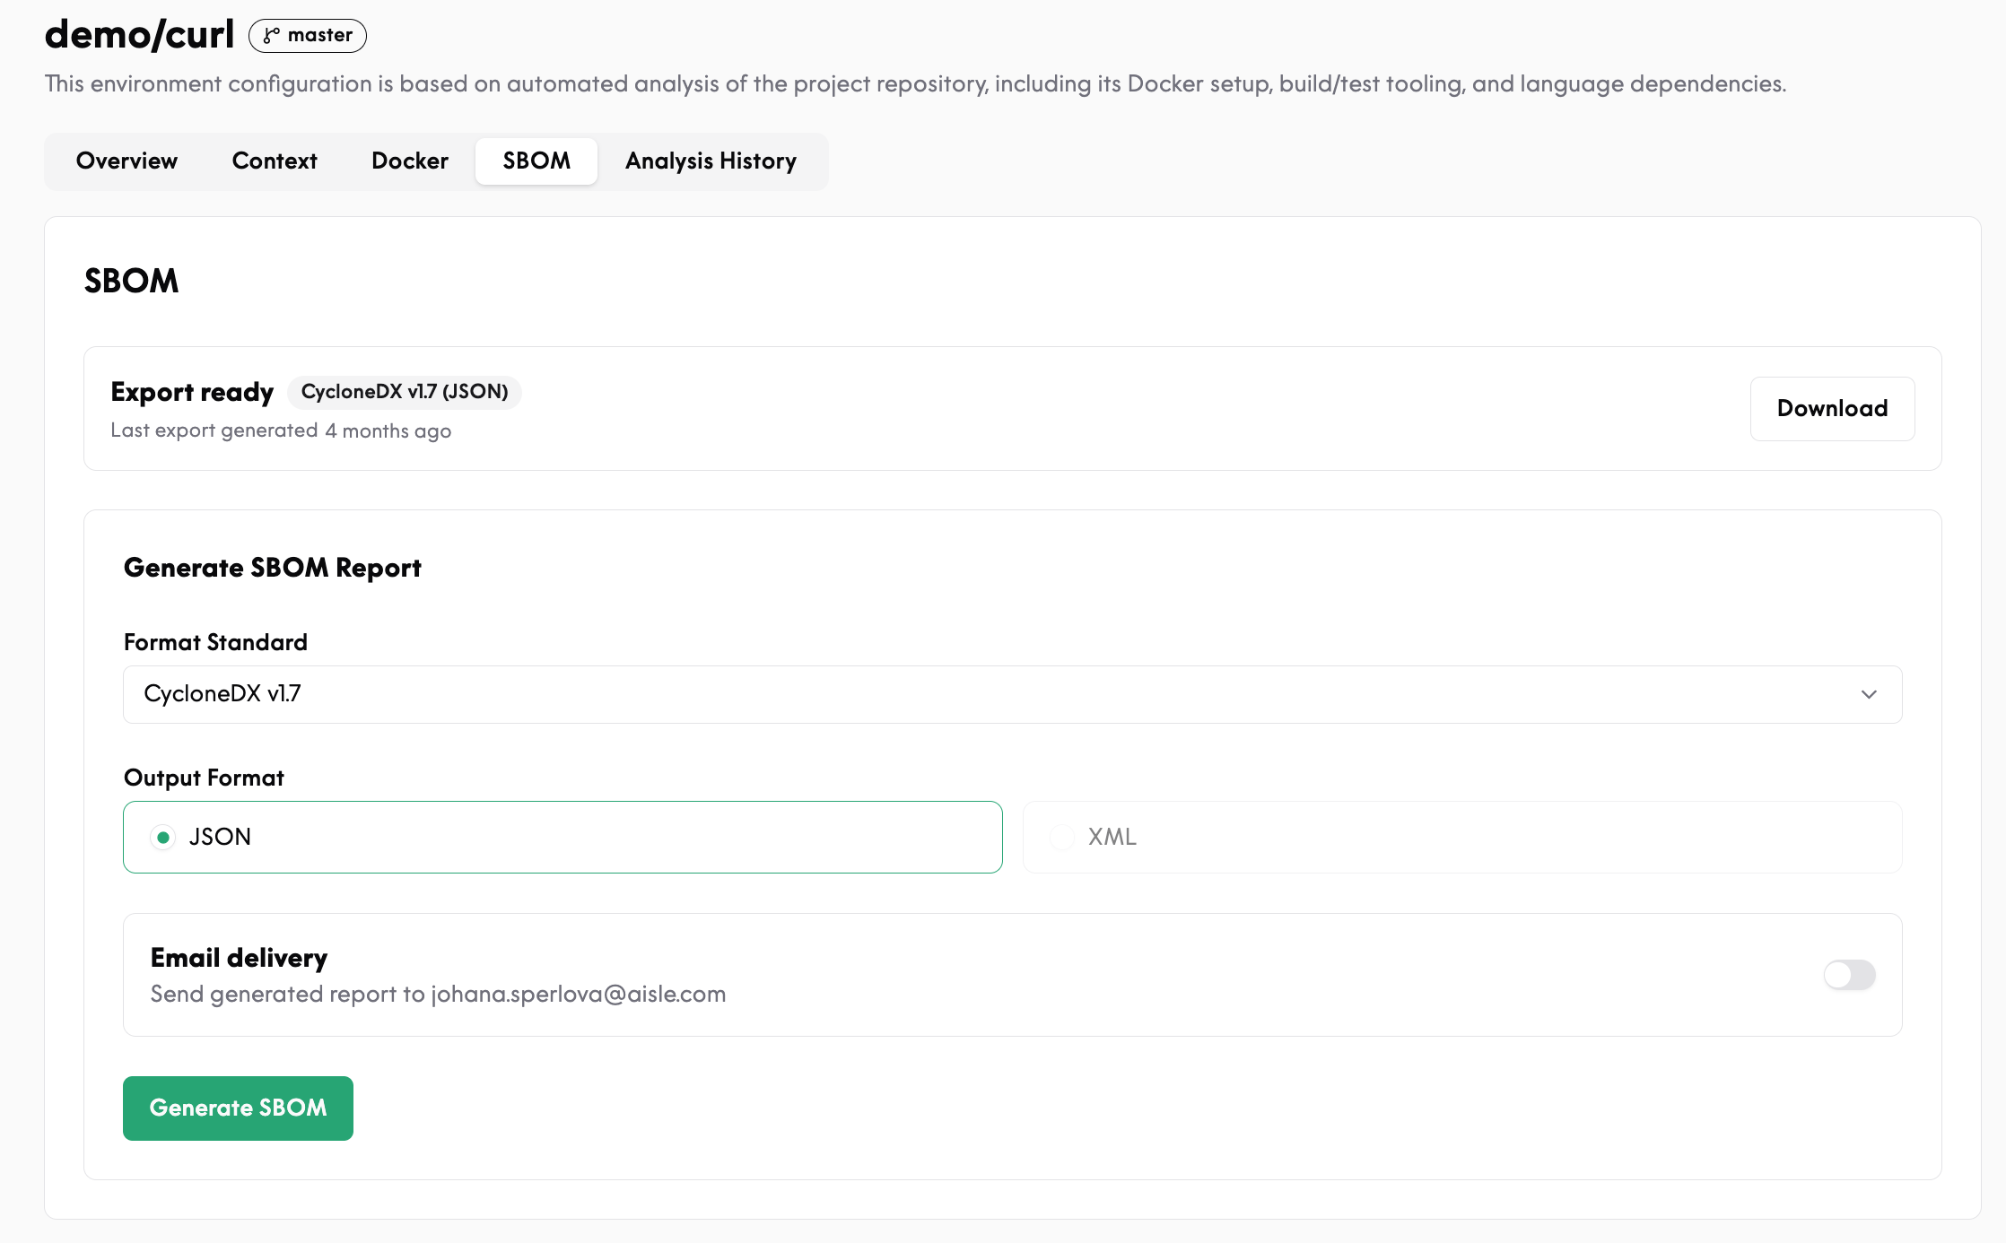Click the Output Format label
The width and height of the screenshot is (2006, 1243).
point(204,778)
